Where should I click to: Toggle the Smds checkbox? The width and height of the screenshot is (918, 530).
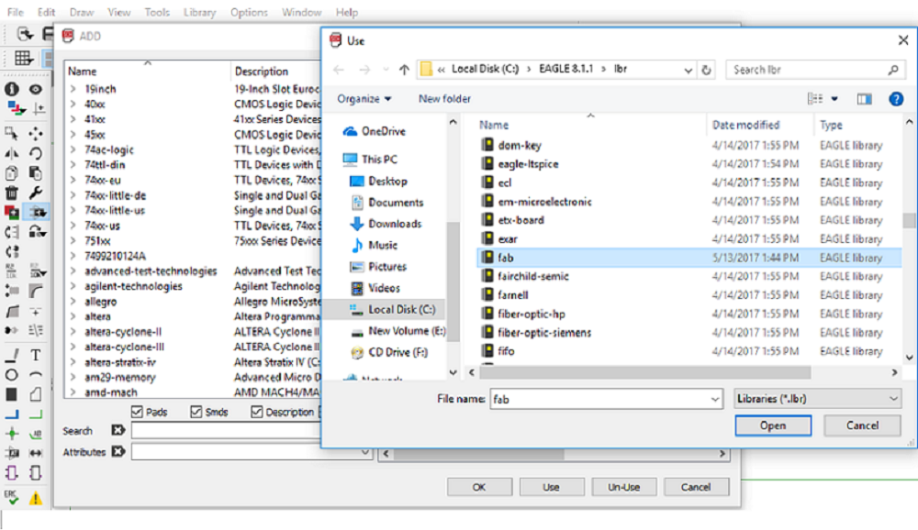(x=196, y=412)
